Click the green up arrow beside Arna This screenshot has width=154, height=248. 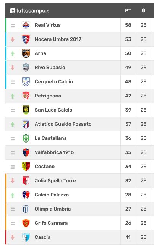click(13, 54)
